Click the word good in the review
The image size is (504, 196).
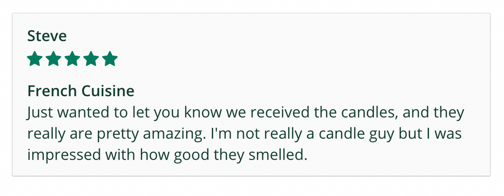click(x=192, y=155)
